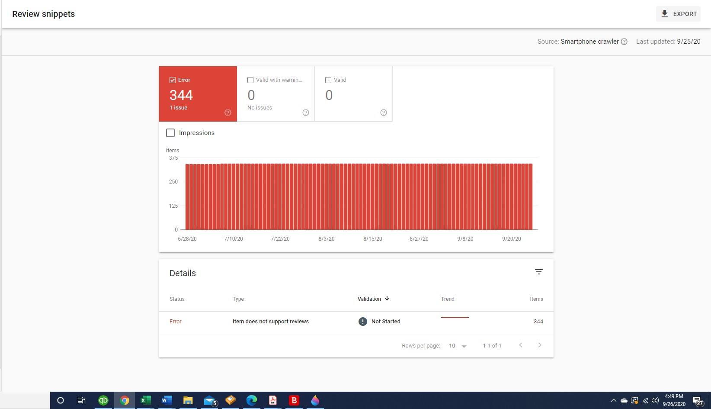
Task: Sort by Validation column header
Action: [369, 299]
